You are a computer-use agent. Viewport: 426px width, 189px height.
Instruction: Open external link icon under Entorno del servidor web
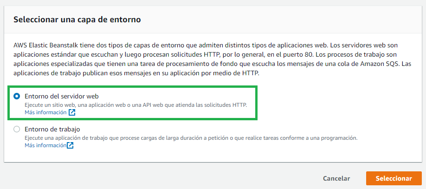click(72, 112)
